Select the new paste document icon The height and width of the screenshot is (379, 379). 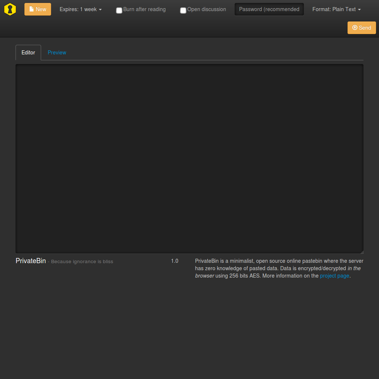click(x=32, y=9)
